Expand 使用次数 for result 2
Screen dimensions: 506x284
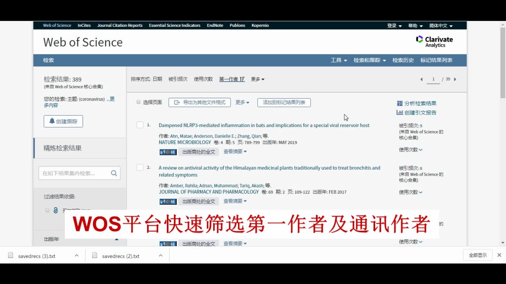coord(411,192)
